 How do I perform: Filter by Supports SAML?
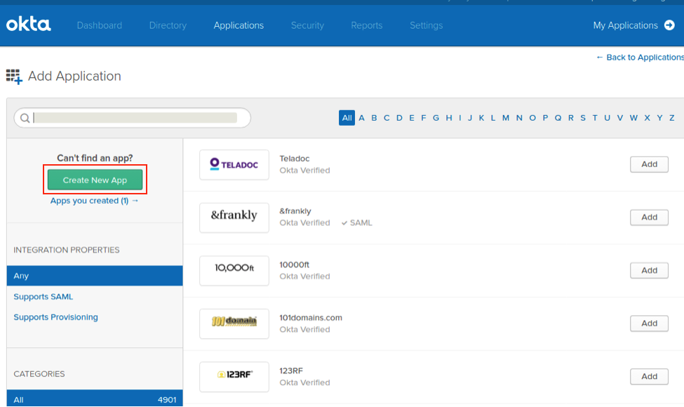pyautogui.click(x=43, y=297)
